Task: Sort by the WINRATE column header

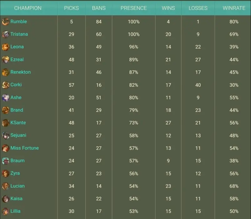Action: (234, 8)
